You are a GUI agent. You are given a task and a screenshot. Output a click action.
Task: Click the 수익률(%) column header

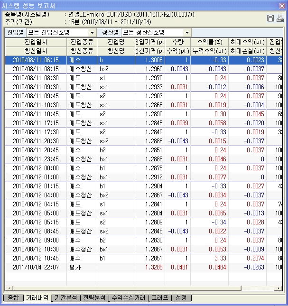point(206,42)
